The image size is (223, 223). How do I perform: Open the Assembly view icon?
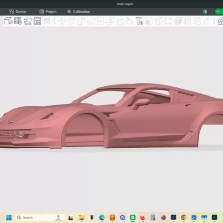220,21
